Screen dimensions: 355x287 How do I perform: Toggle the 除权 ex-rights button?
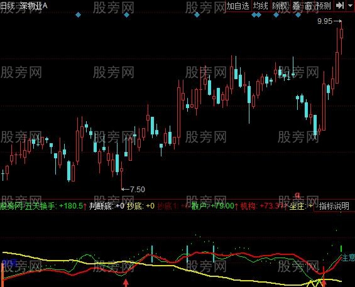point(280,6)
